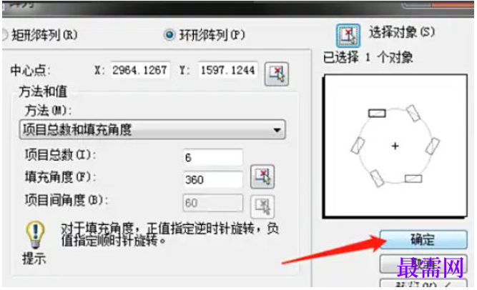Open the method (方法) dropdown arrow

click(x=277, y=130)
